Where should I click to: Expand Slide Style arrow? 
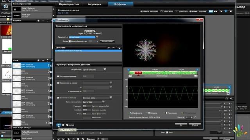(54, 16)
